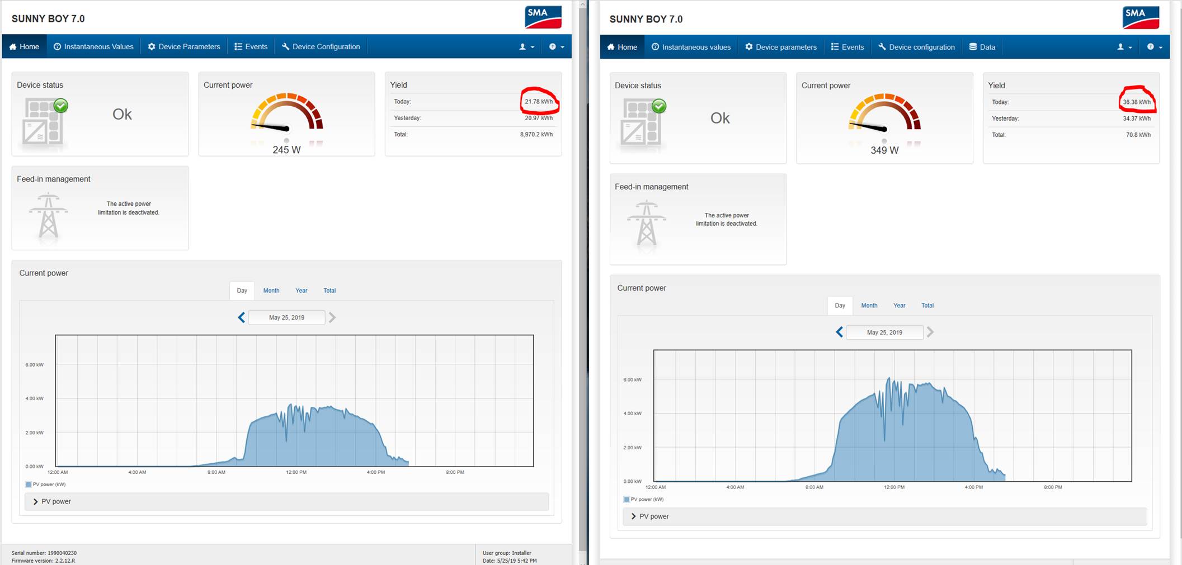Expand the PV power section in the right window
Image resolution: width=1182 pixels, height=565 pixels.
coord(650,516)
